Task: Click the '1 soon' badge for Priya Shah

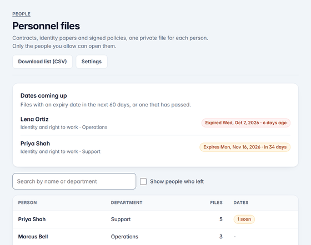Action: [x=244, y=220]
